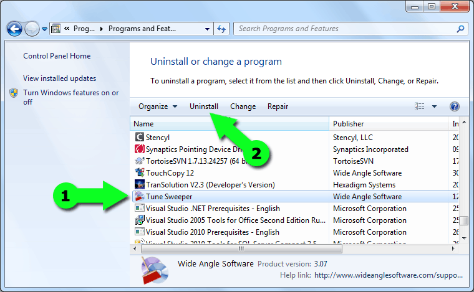
Task: Select TranSolution V2.3 (Developer's Version)
Action: coord(295,185)
